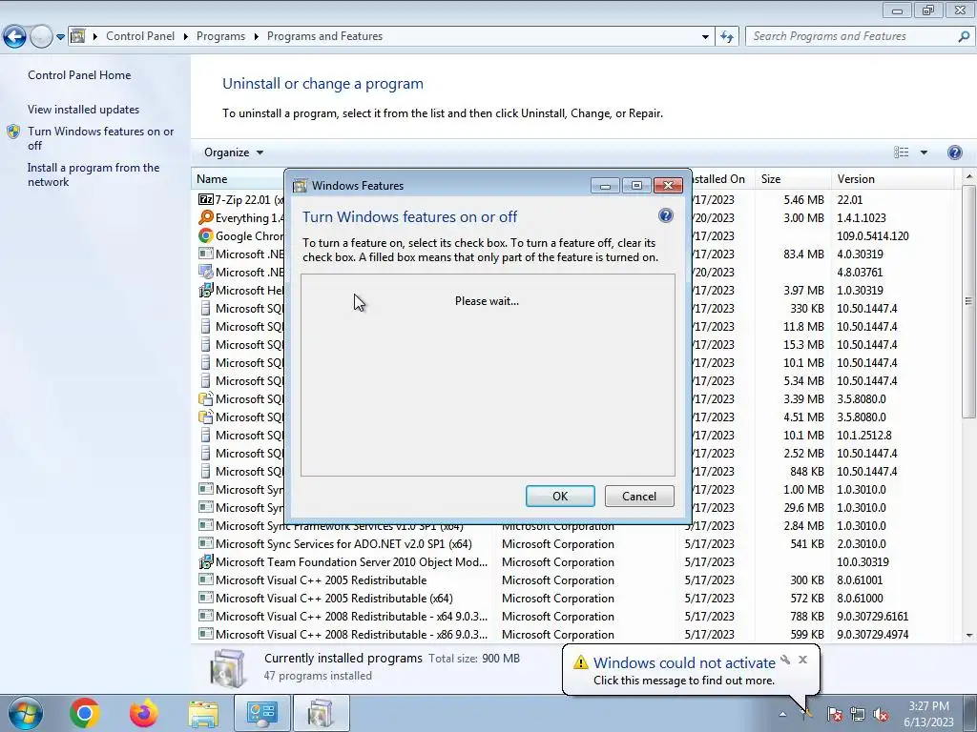Select Microsoft Help Viewer icon in list
This screenshot has width=977, height=732.
tap(206, 290)
